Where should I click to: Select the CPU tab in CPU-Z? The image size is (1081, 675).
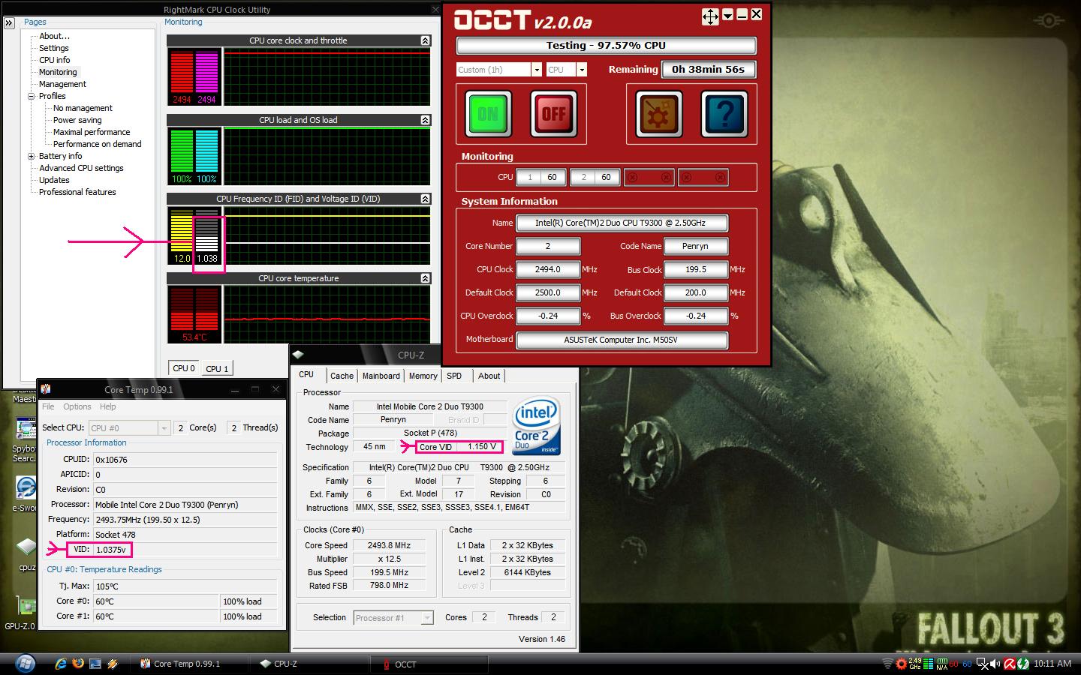[306, 374]
